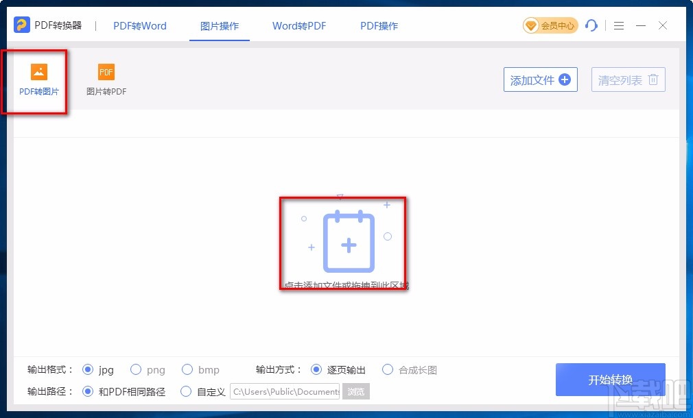Click the plus icon inside 添加文件
Viewport: 693px width, 418px height.
click(x=563, y=79)
